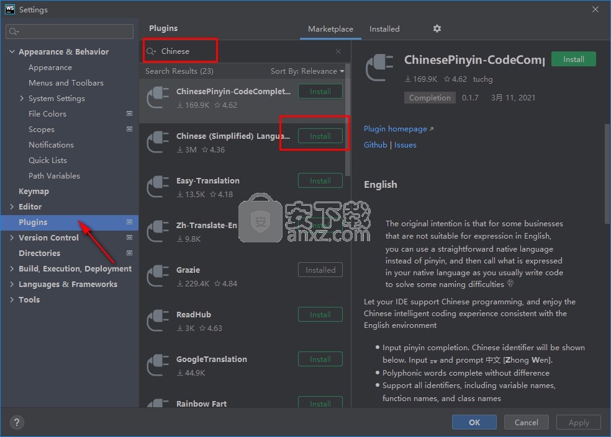Expand the Languages & Frameworks section

(12, 284)
